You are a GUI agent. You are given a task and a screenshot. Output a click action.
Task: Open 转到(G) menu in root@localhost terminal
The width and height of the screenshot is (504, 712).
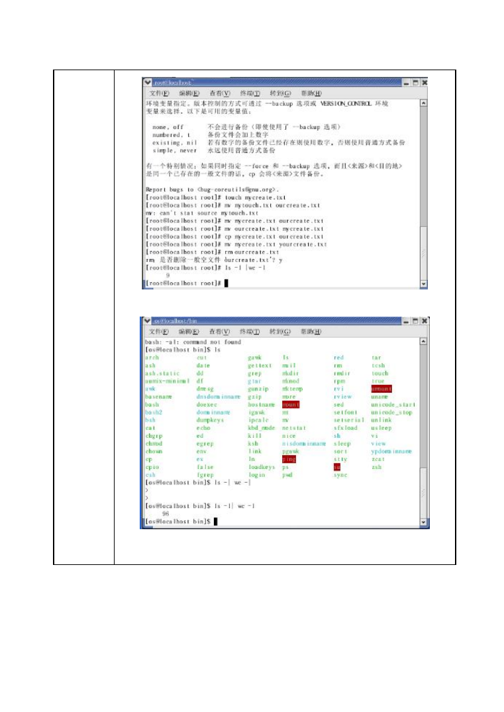tap(280, 93)
